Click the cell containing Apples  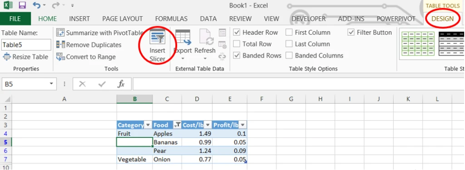(x=167, y=134)
